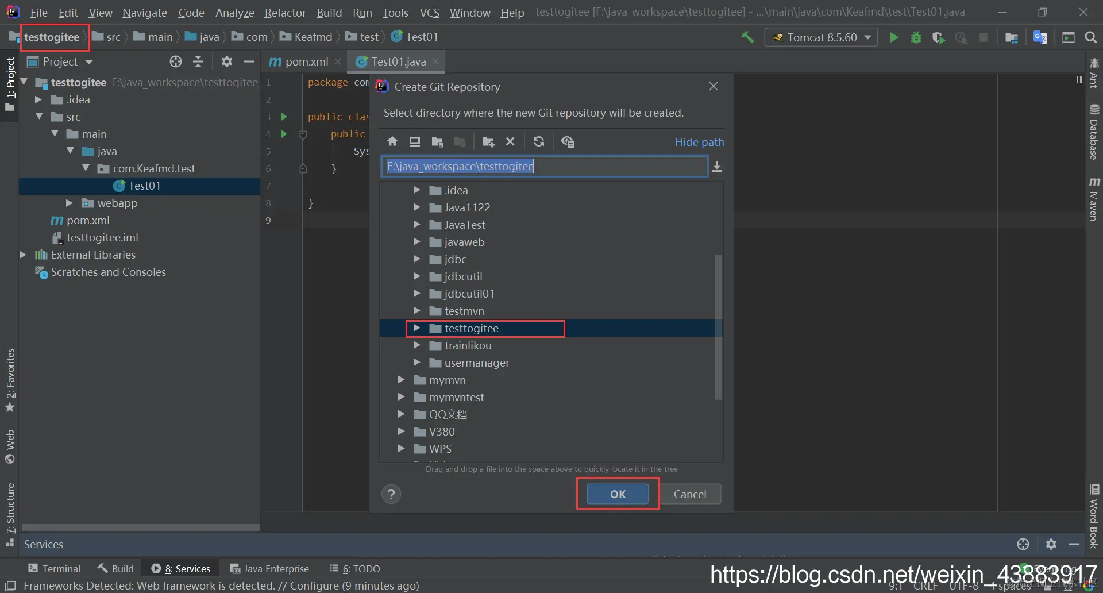Click the Cancel button in dialog
This screenshot has height=593, width=1103.
click(x=689, y=494)
